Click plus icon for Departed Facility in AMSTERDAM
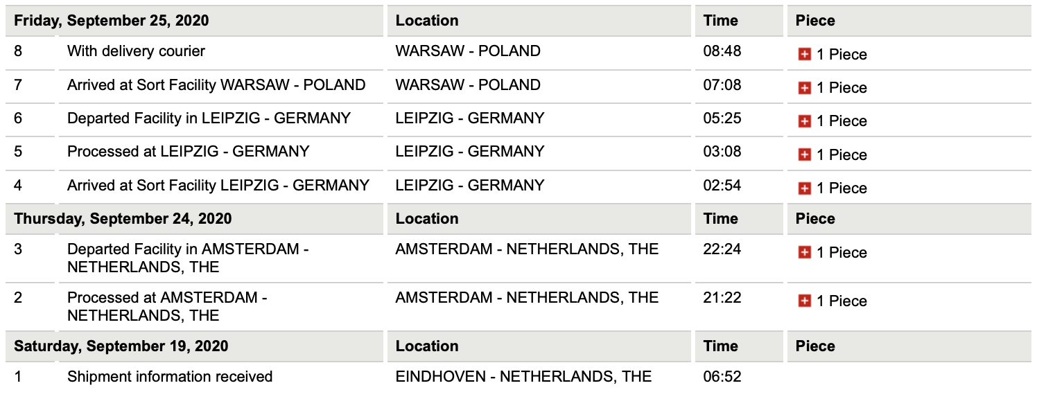This screenshot has width=1037, height=399. 804,253
